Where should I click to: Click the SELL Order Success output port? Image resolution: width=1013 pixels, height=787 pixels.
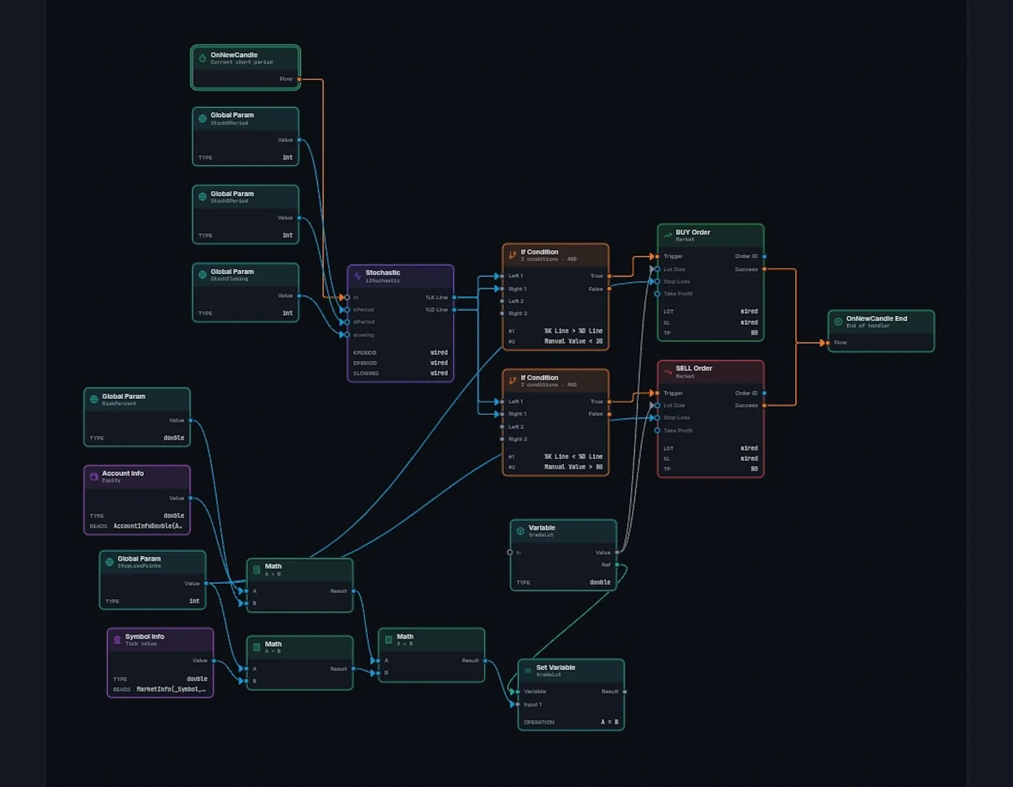coord(764,405)
